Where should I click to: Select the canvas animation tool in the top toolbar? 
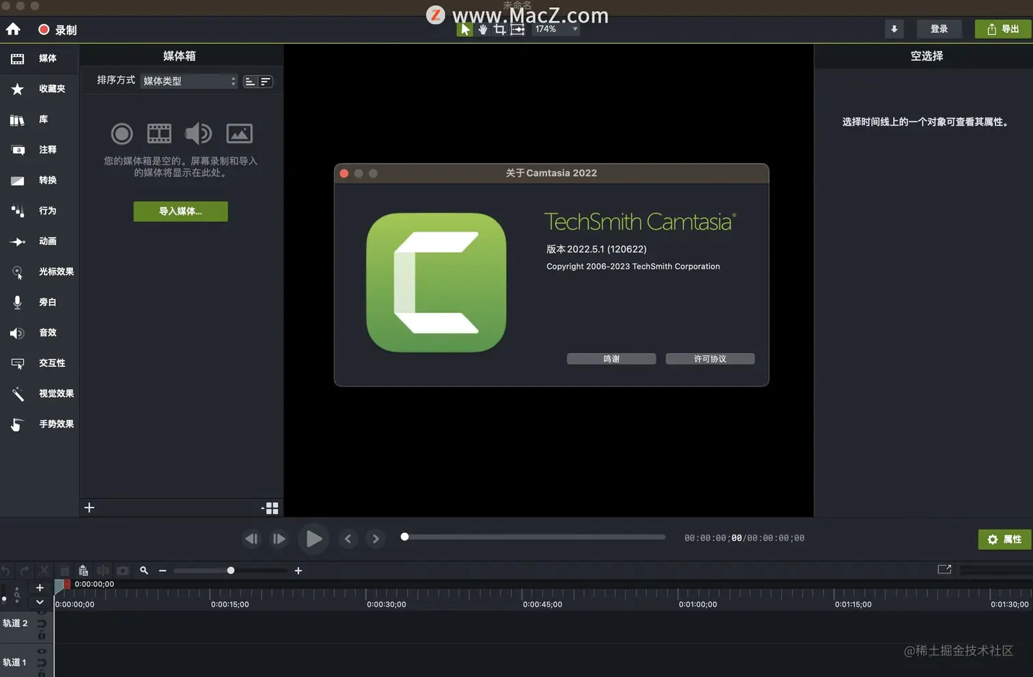point(518,29)
